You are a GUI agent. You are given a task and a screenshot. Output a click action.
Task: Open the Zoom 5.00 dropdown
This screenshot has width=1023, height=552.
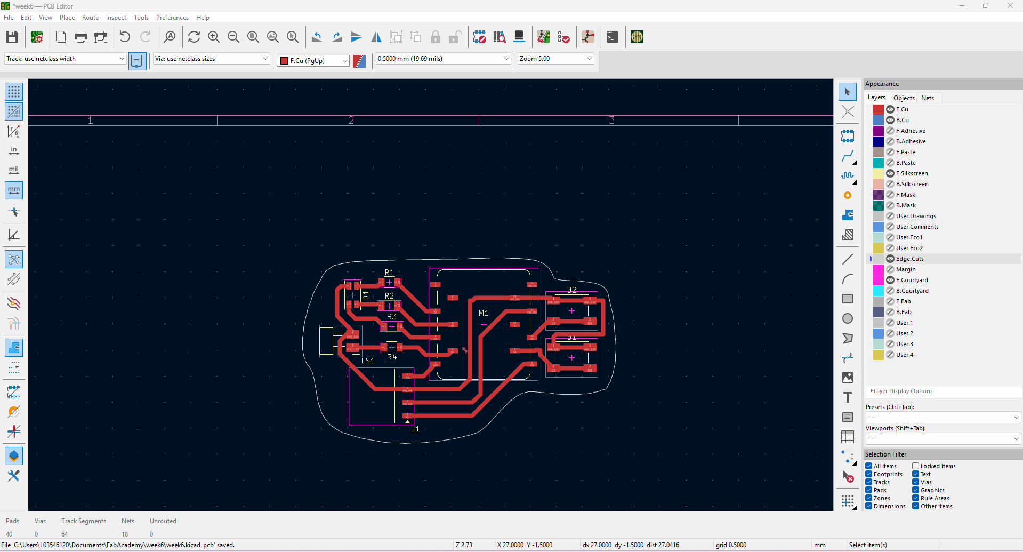coord(555,59)
